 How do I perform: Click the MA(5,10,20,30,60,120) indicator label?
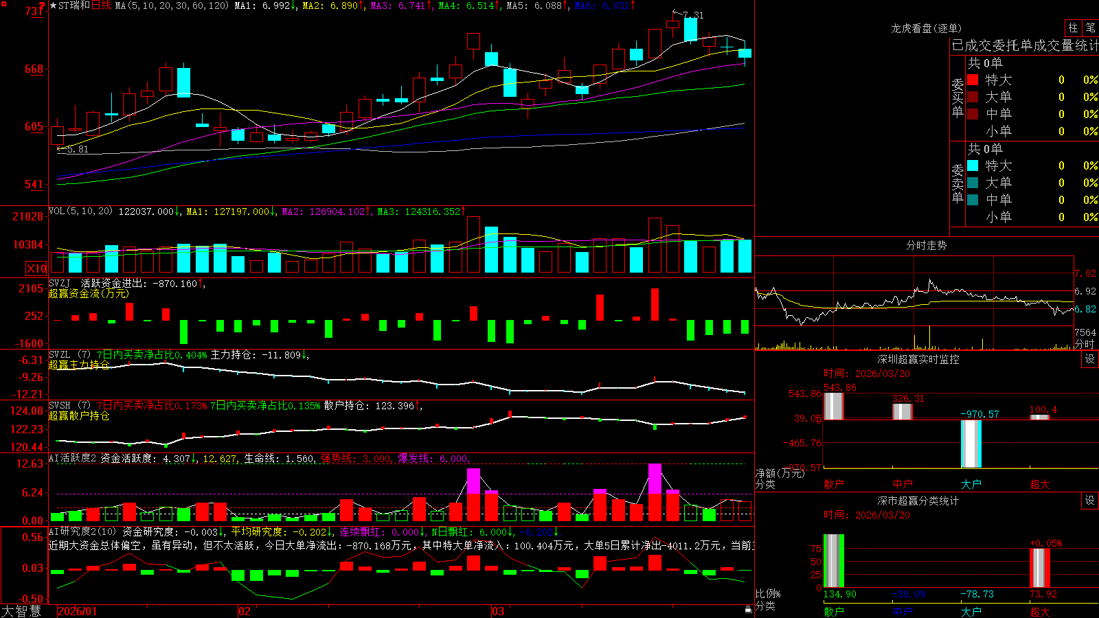(x=172, y=5)
